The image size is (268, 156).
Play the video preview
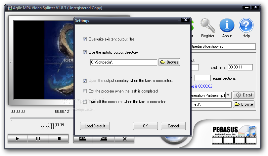click(18, 139)
